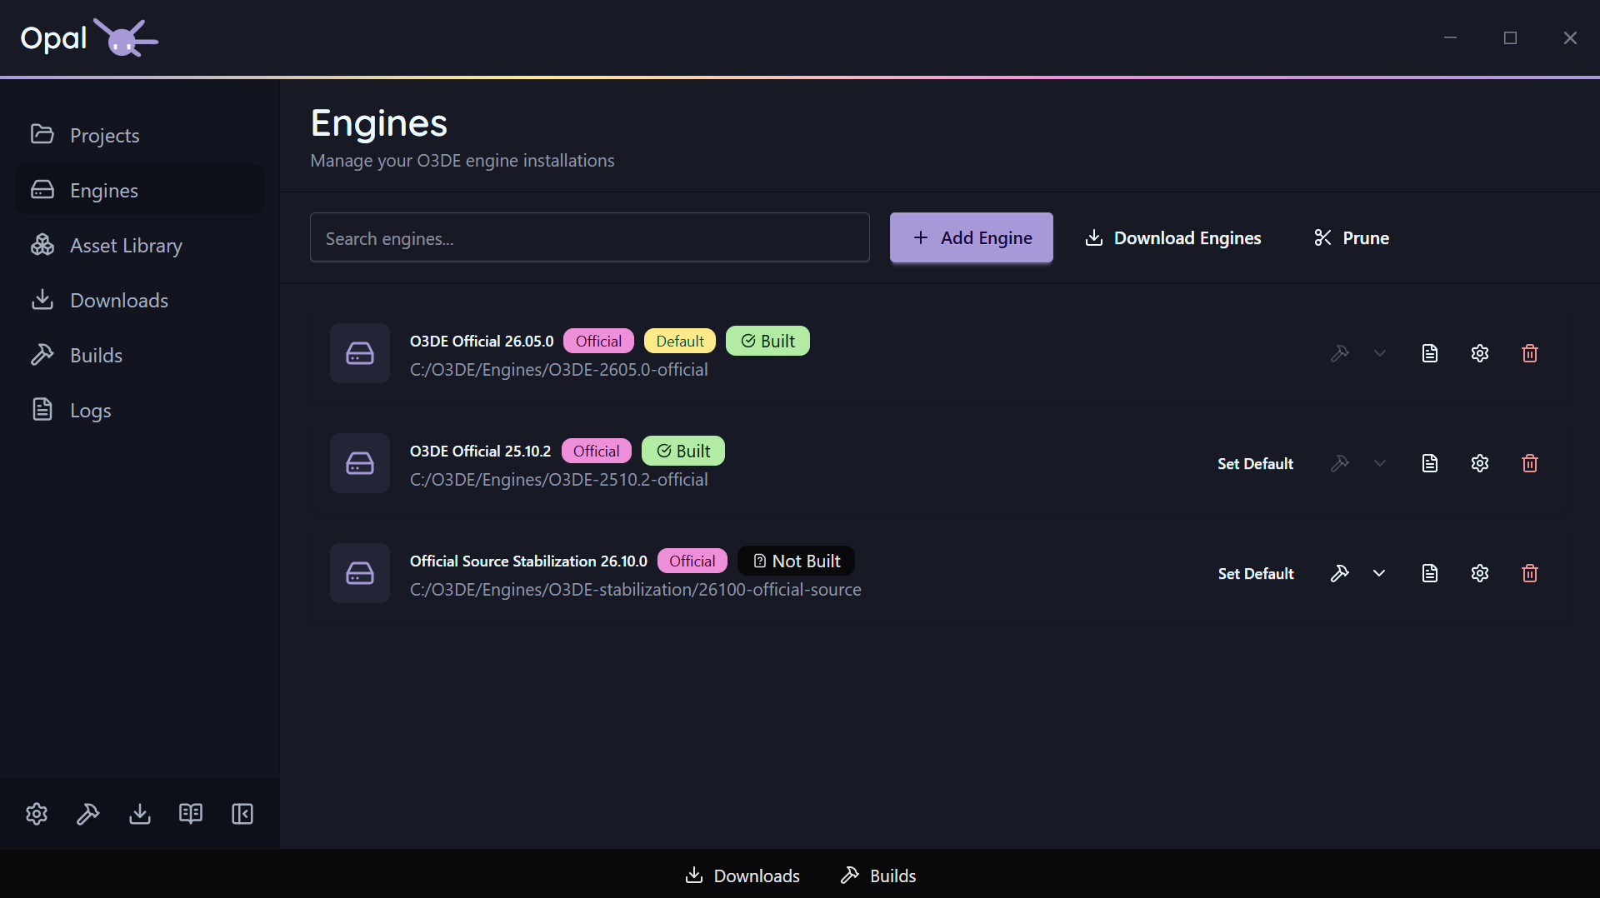The width and height of the screenshot is (1600, 898).
Task: Expand build options for Official Source Stabilization
Action: click(x=1379, y=573)
